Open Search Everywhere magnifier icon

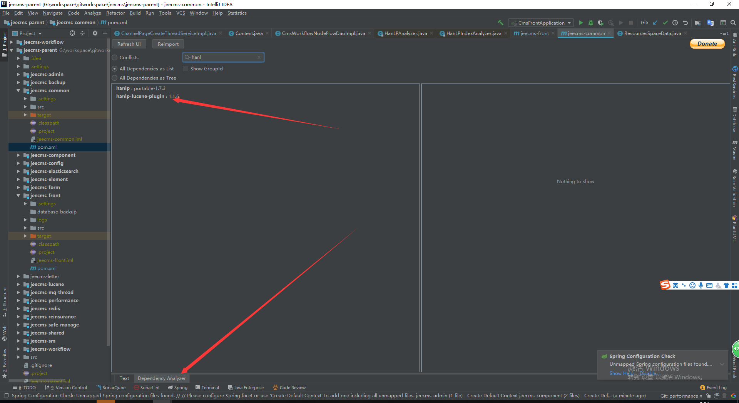click(733, 23)
